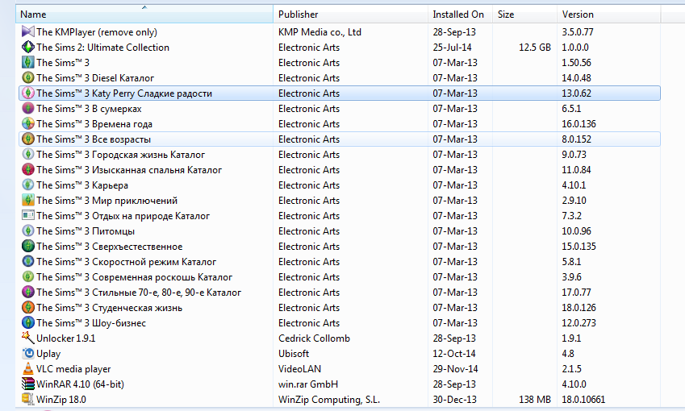Click the '138 MB' size value
Image resolution: width=685 pixels, height=411 pixels.
click(535, 399)
